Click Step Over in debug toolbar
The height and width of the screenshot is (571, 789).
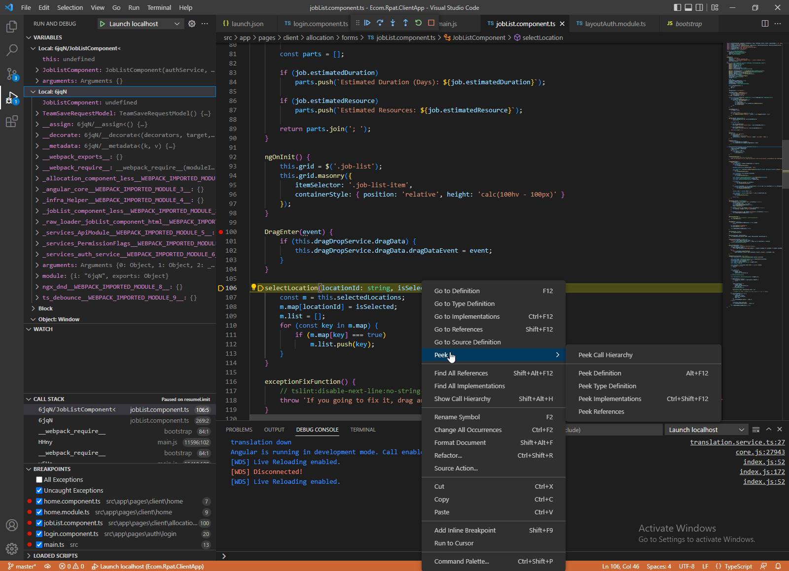(380, 23)
